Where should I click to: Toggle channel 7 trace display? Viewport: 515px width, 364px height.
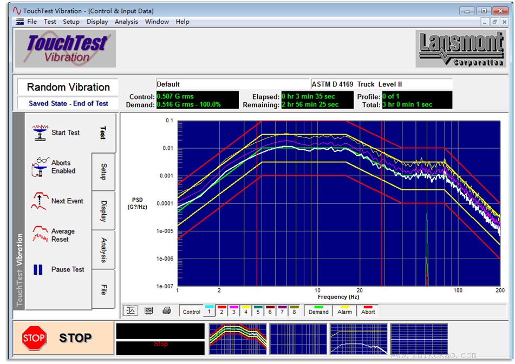pos(282,310)
